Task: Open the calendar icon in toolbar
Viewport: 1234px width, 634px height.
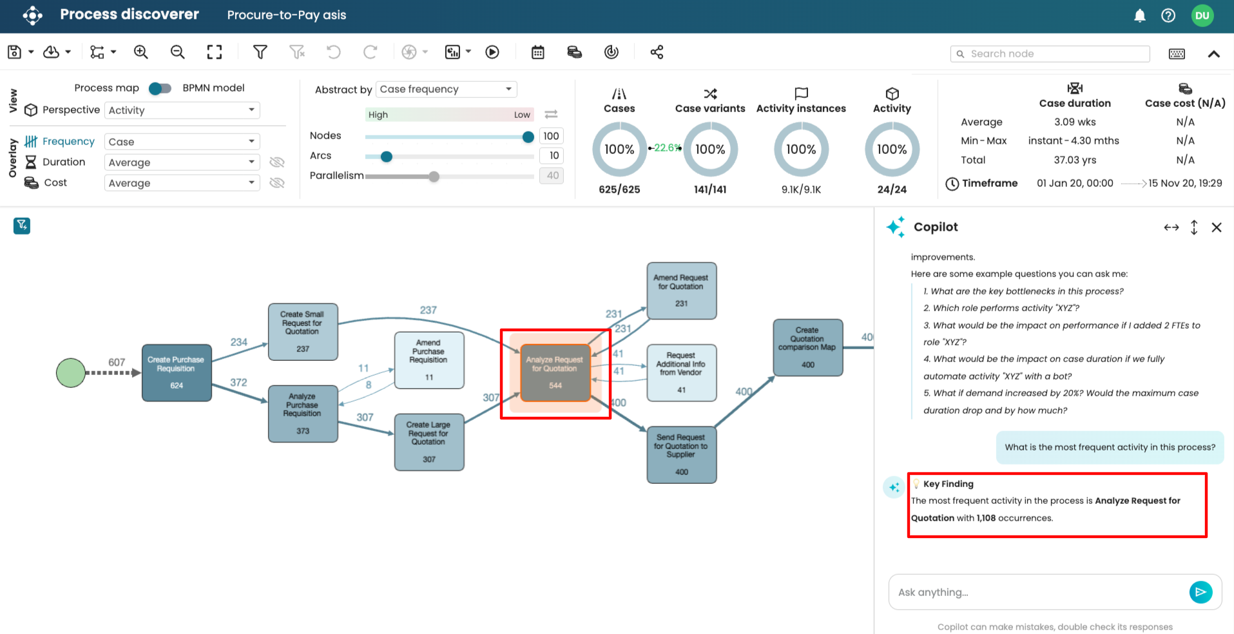Action: (537, 52)
